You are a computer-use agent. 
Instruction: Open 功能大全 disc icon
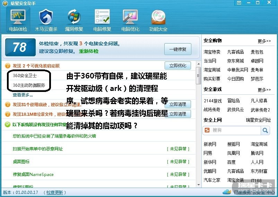(x=158, y=17)
